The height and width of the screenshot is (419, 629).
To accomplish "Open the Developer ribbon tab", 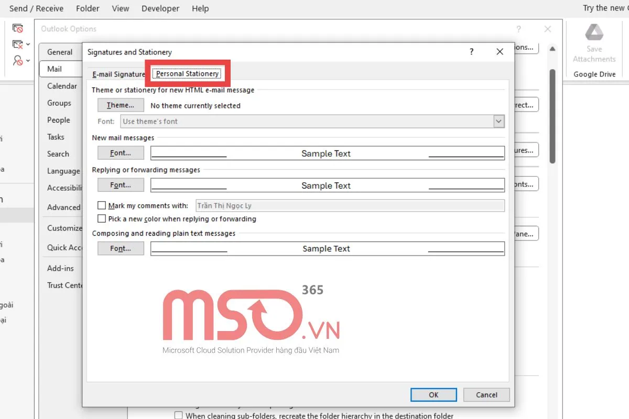I will 160,8.
